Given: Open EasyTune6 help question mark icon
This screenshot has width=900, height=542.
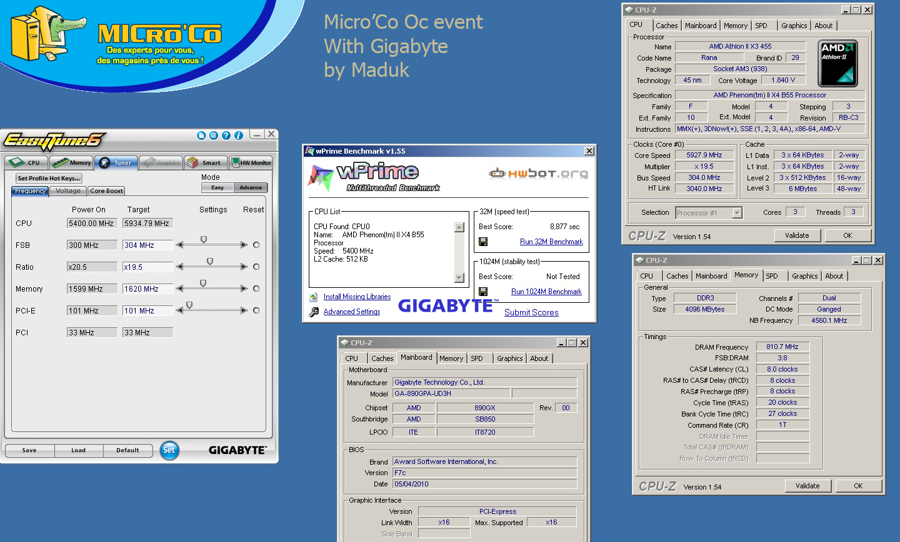Looking at the screenshot, I should tap(226, 135).
